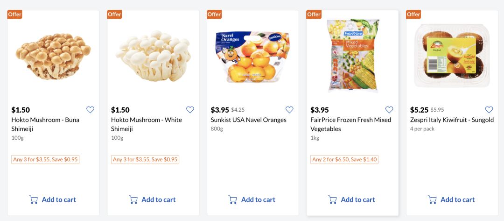The width and height of the screenshot is (504, 221).
Task: Add Zespri Sungold Kiwifruit to cart
Action: [x=452, y=200]
